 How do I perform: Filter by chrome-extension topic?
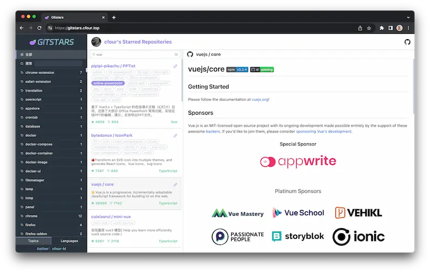[51, 72]
